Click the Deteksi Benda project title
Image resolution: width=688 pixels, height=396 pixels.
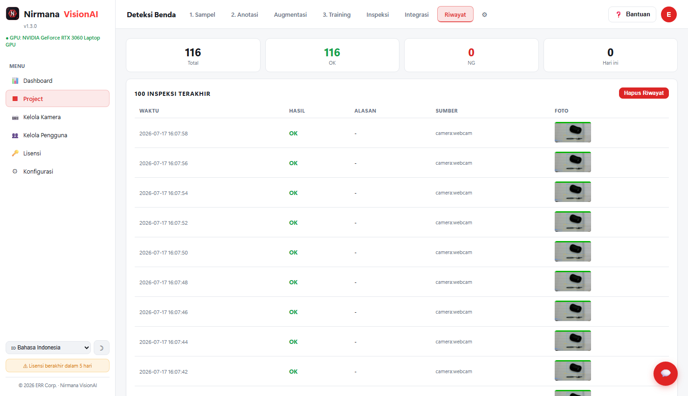(151, 14)
